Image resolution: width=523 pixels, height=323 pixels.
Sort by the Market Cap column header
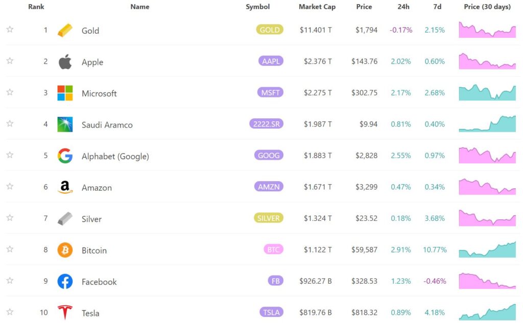(x=317, y=7)
